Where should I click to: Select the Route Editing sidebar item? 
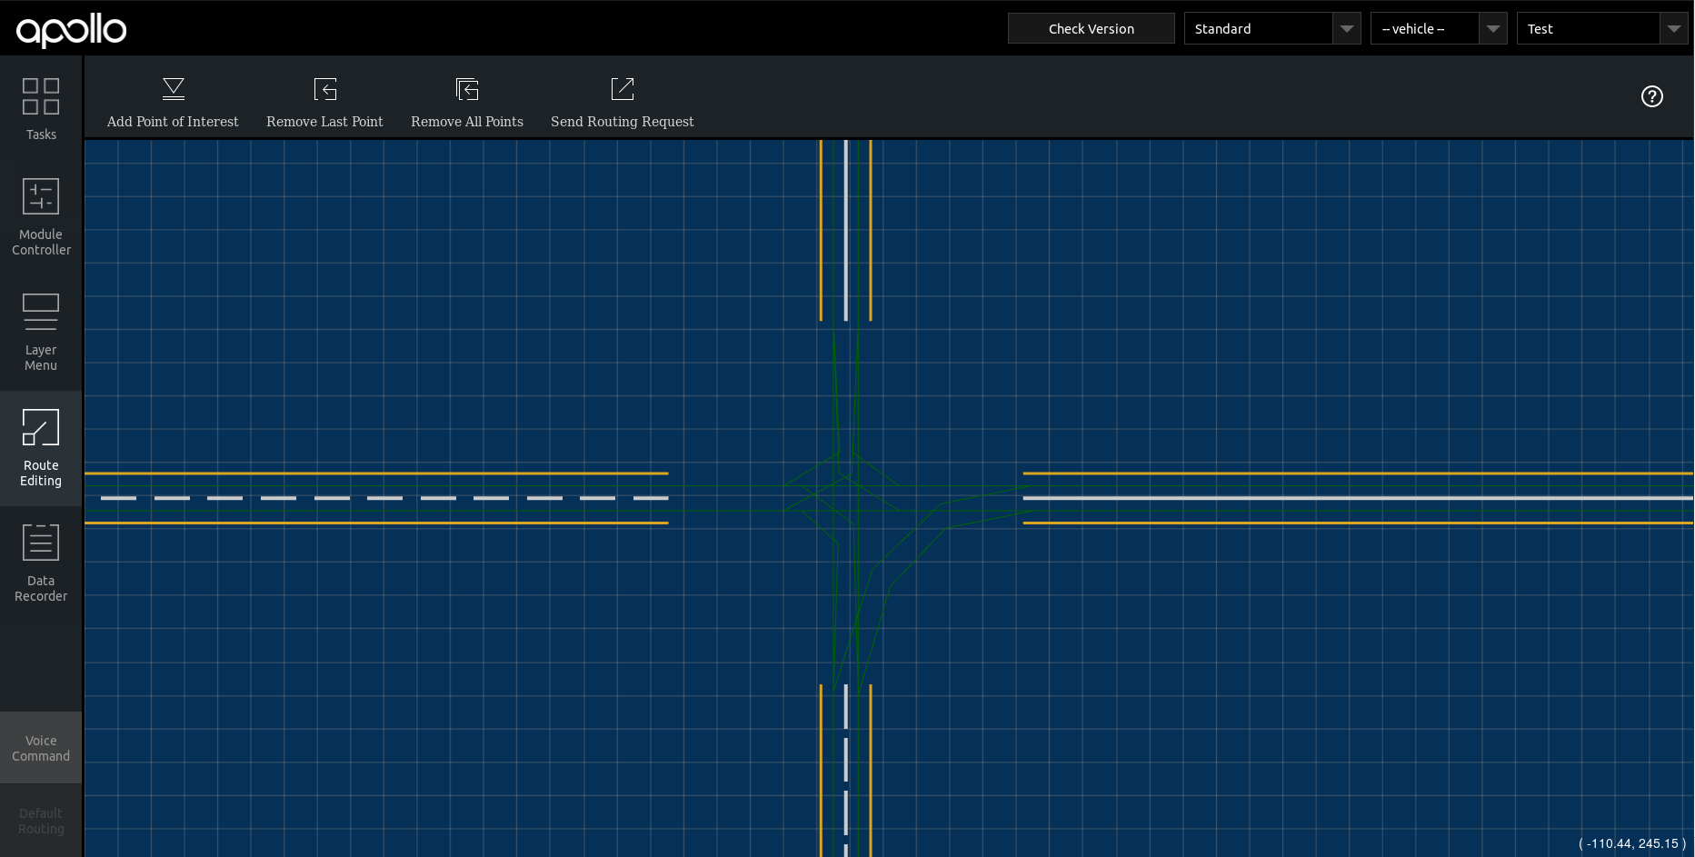click(41, 449)
